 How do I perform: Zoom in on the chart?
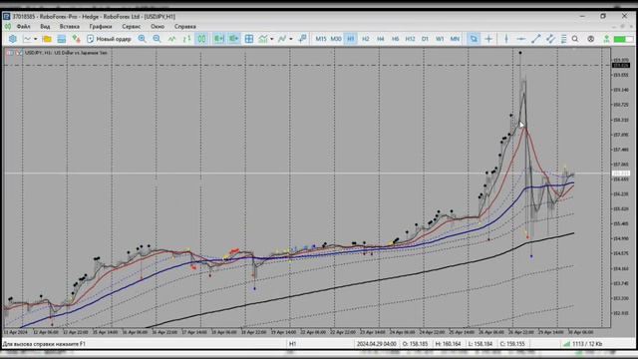[x=142, y=39]
